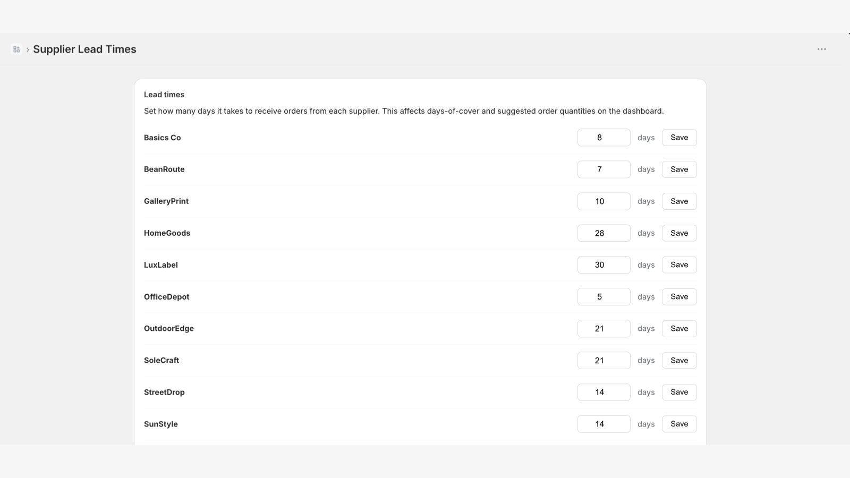
Task: Open the apps grid breadcrumb icon
Action: point(16,49)
